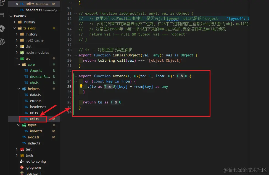Image resolution: width=269 pixels, height=175 pixels.
Task: Open the ChatGPT extension in activity bar
Action: coord(2,42)
